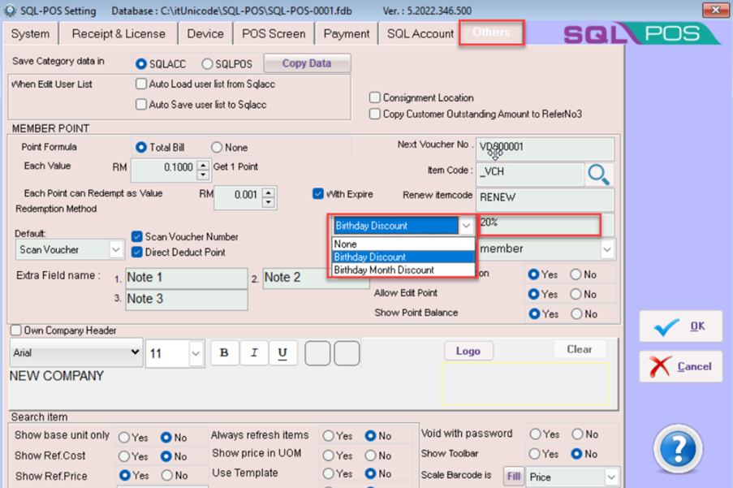Viewport: 733px width, 488px height.
Task: Switch to the Payment tab
Action: click(x=347, y=33)
